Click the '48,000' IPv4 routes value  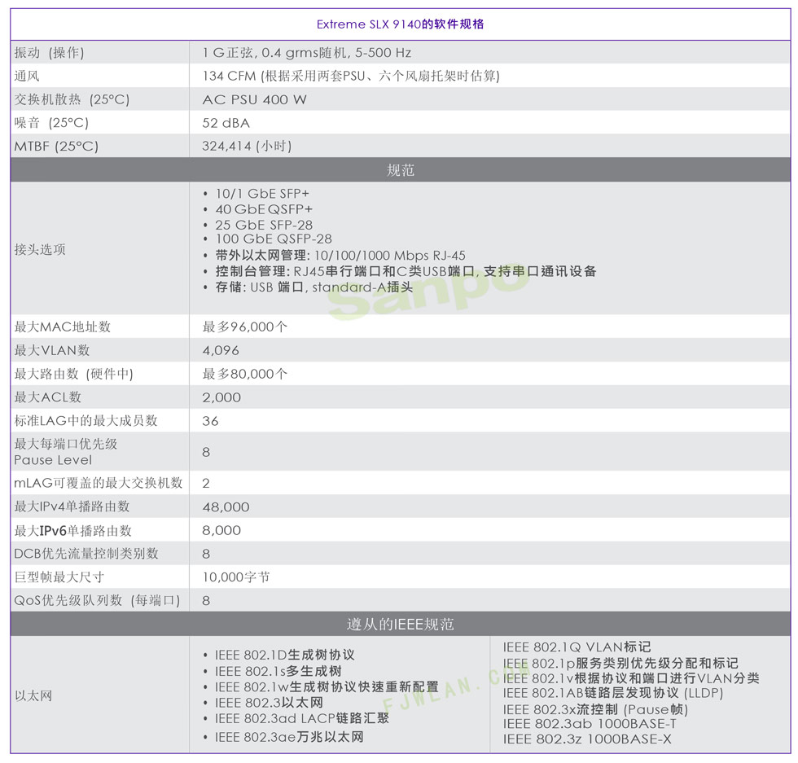click(x=226, y=507)
